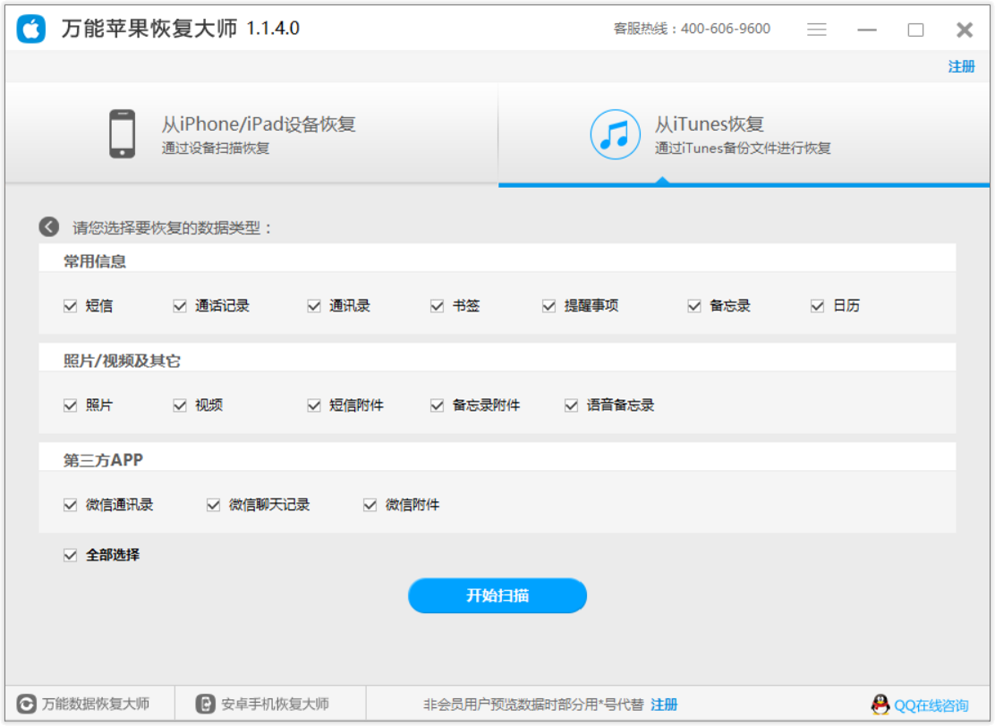Image resolution: width=995 pixels, height=726 pixels.
Task: Click the back arrow icon
Action: pyautogui.click(x=49, y=226)
